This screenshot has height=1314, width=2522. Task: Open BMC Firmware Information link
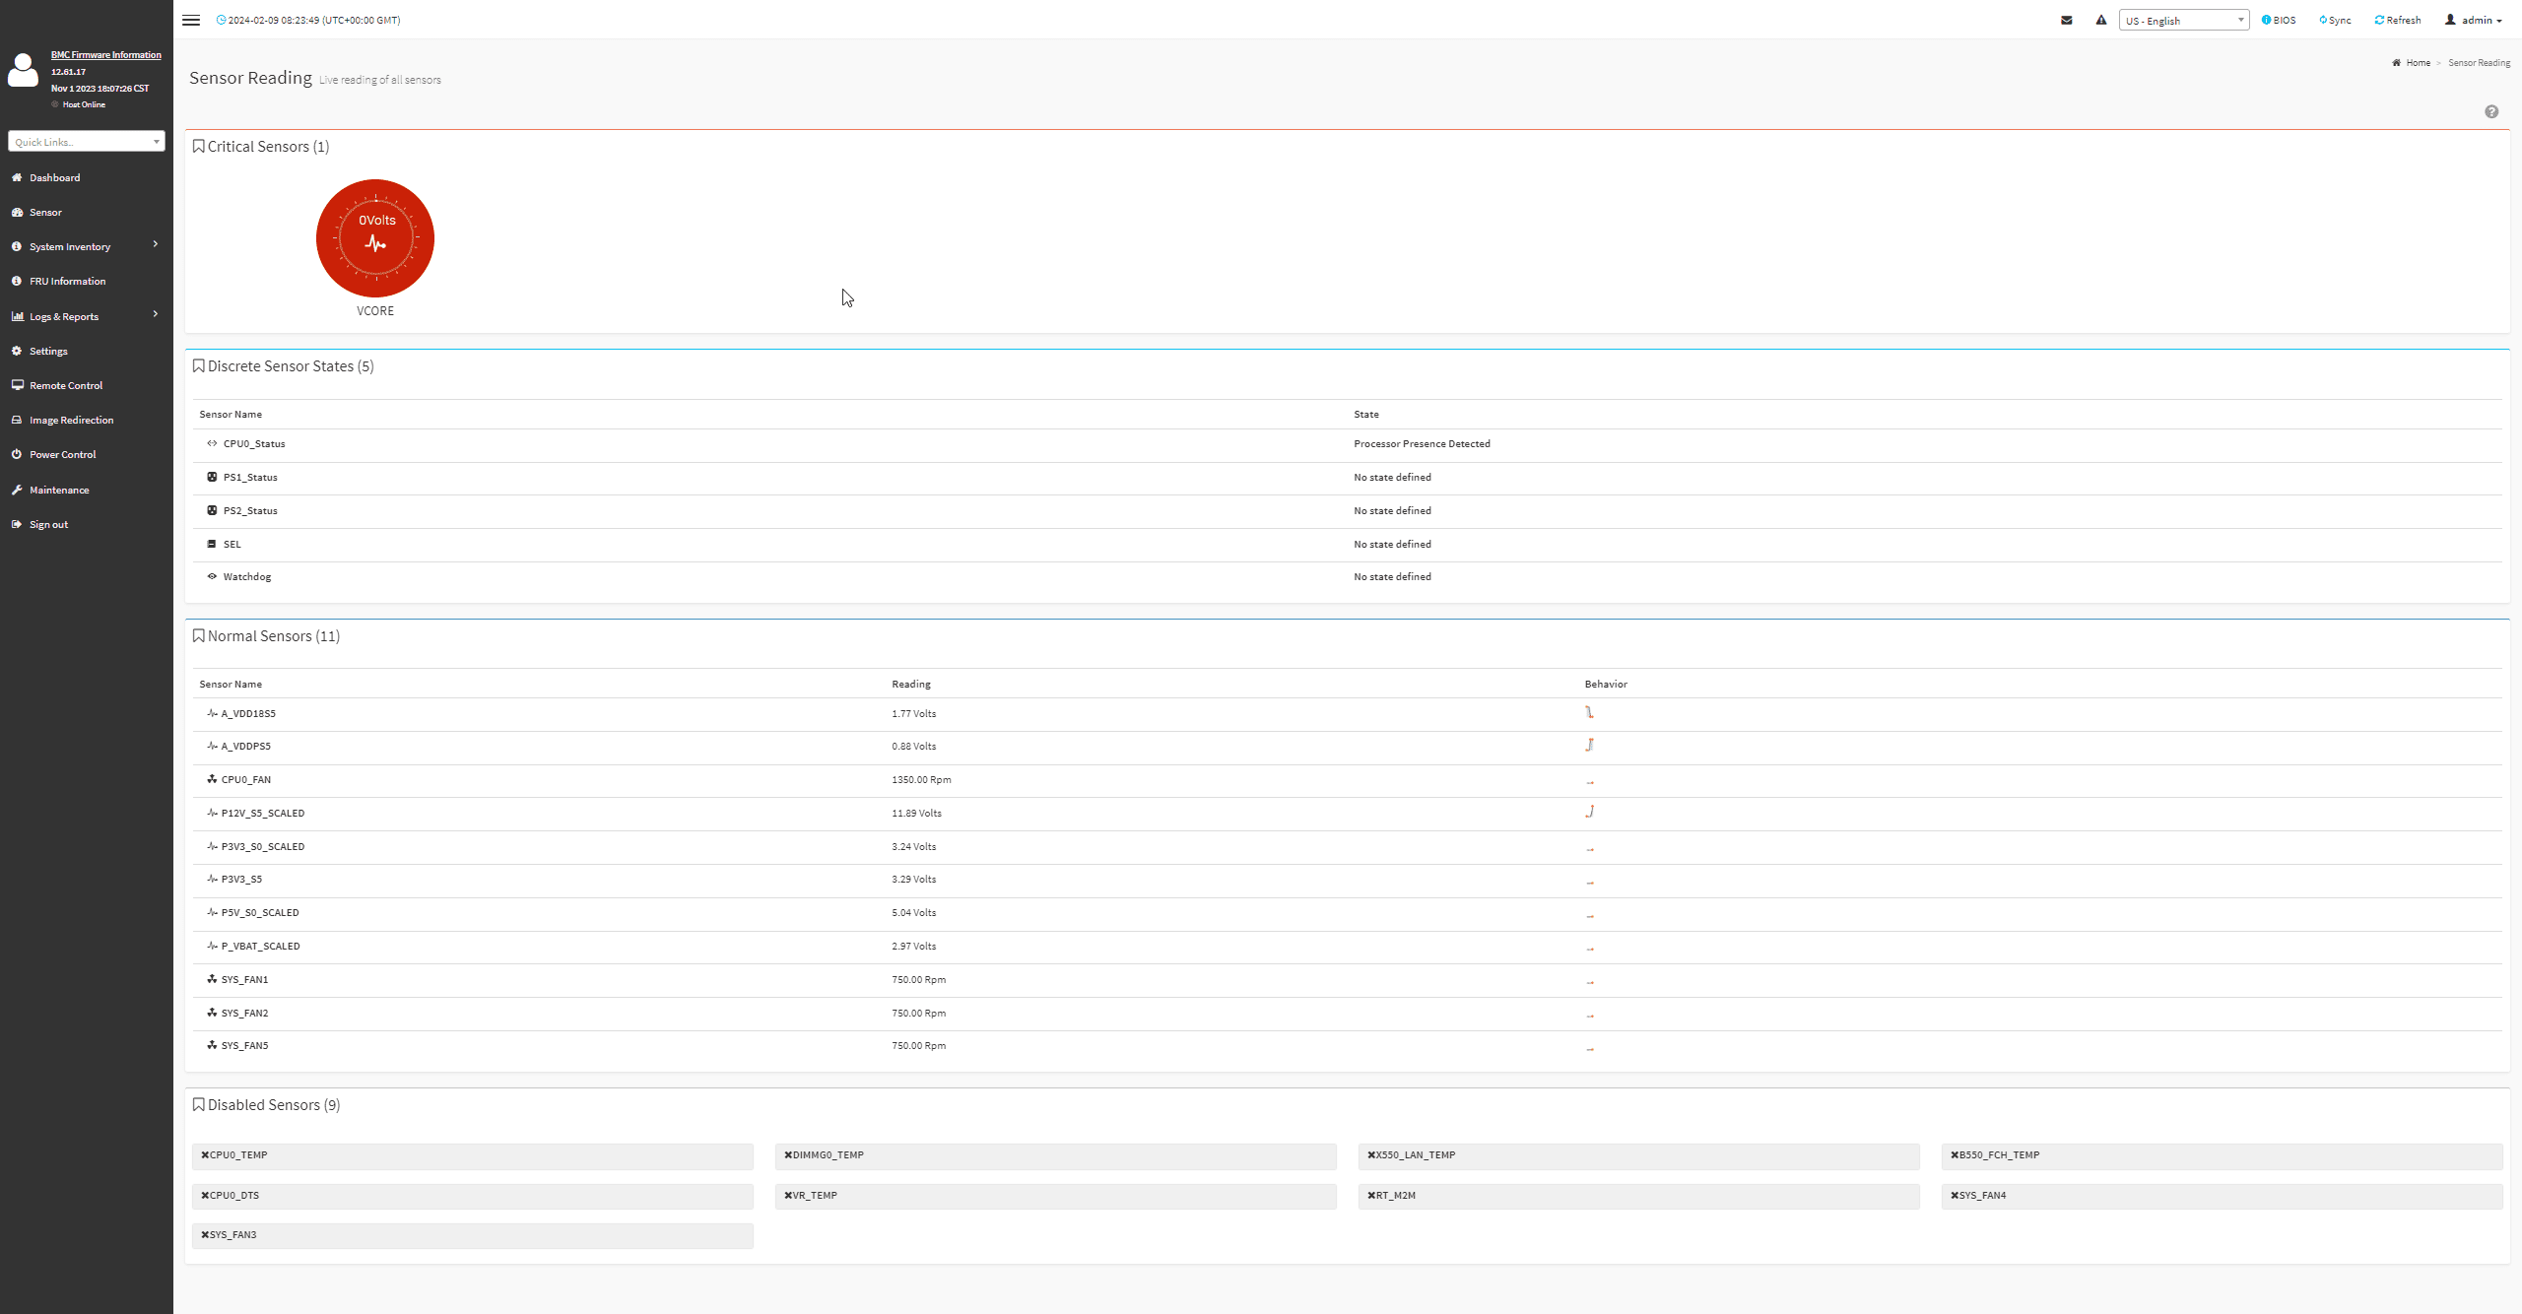(105, 55)
